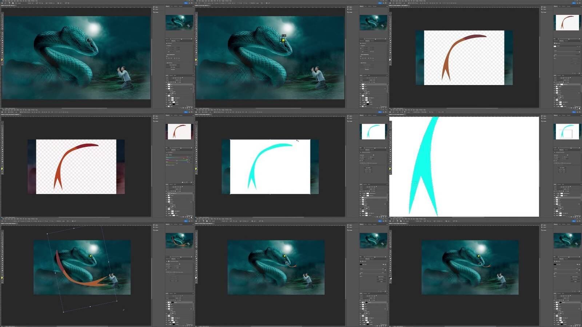The height and width of the screenshot is (327, 582).
Task: Hide the topmost layer in the zoomed-in cyan window
Action: (555, 193)
